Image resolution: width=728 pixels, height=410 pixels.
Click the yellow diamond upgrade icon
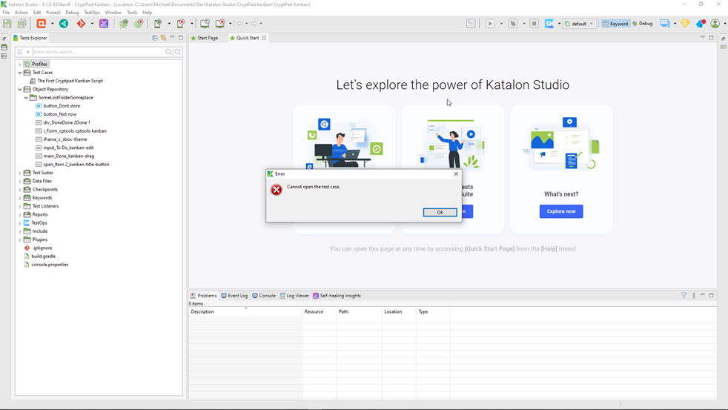(685, 23)
